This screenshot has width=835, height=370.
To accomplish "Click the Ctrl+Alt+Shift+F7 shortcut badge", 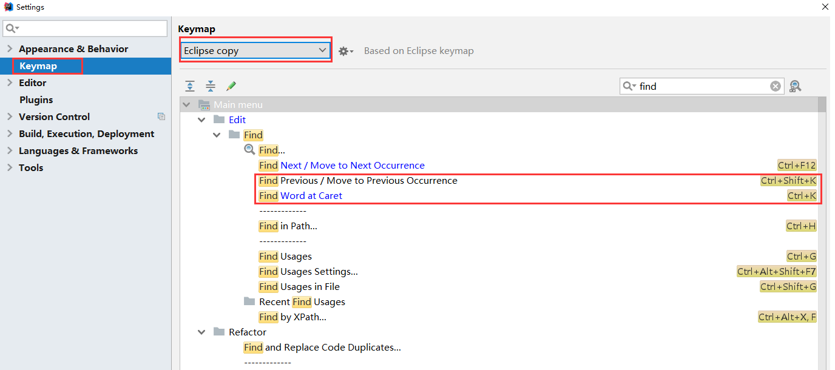I will pos(777,271).
